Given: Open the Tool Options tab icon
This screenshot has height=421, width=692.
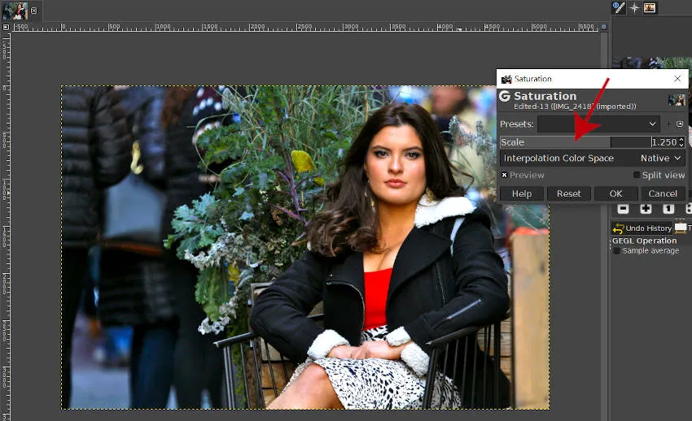Looking at the screenshot, I should point(619,7).
